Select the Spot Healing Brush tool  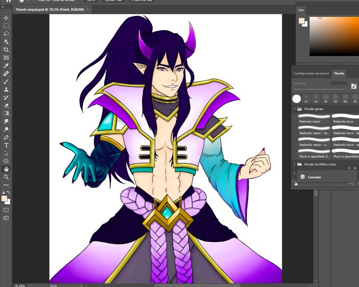pos(6,73)
